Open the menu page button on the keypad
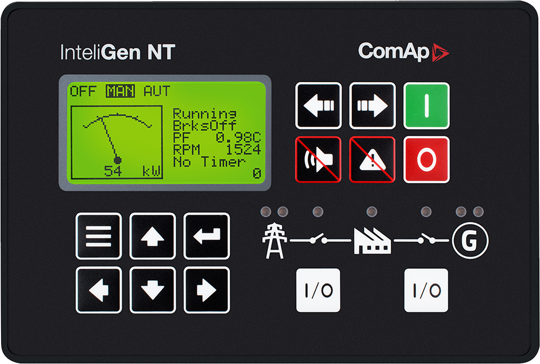 point(99,236)
